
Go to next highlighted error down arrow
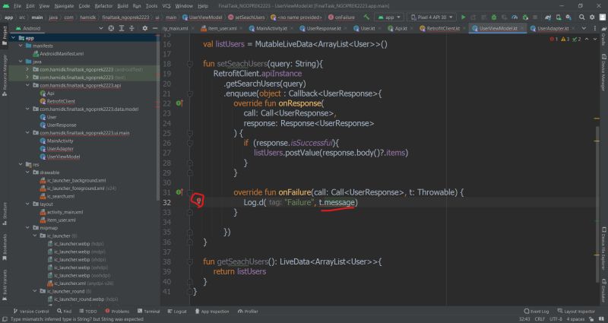[x=595, y=40]
